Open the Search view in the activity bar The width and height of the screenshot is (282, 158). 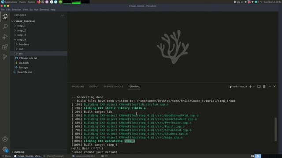[x=5, y=26]
